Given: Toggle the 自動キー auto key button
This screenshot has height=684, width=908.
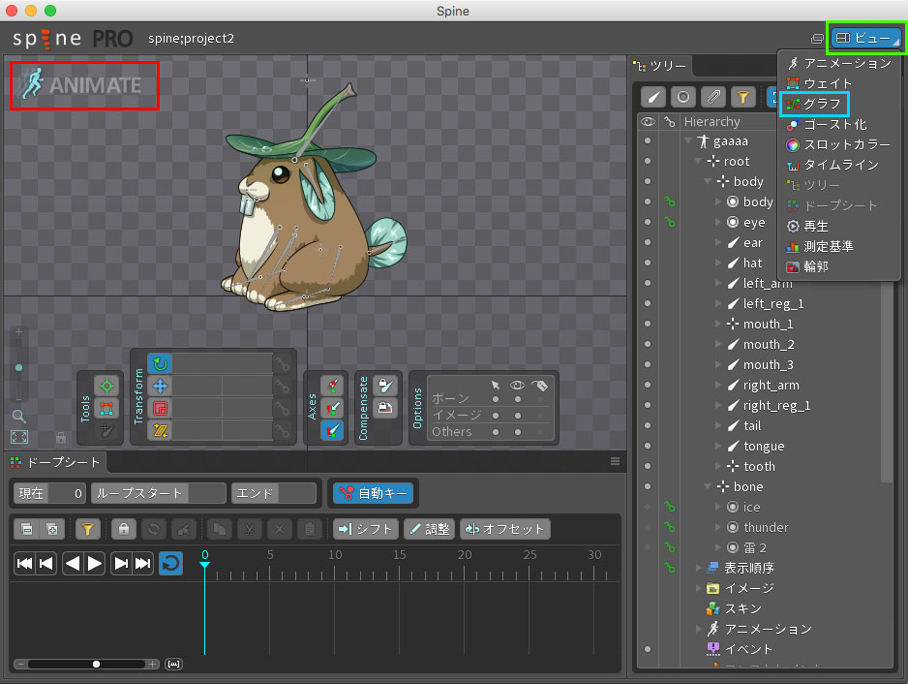Looking at the screenshot, I should tap(374, 493).
